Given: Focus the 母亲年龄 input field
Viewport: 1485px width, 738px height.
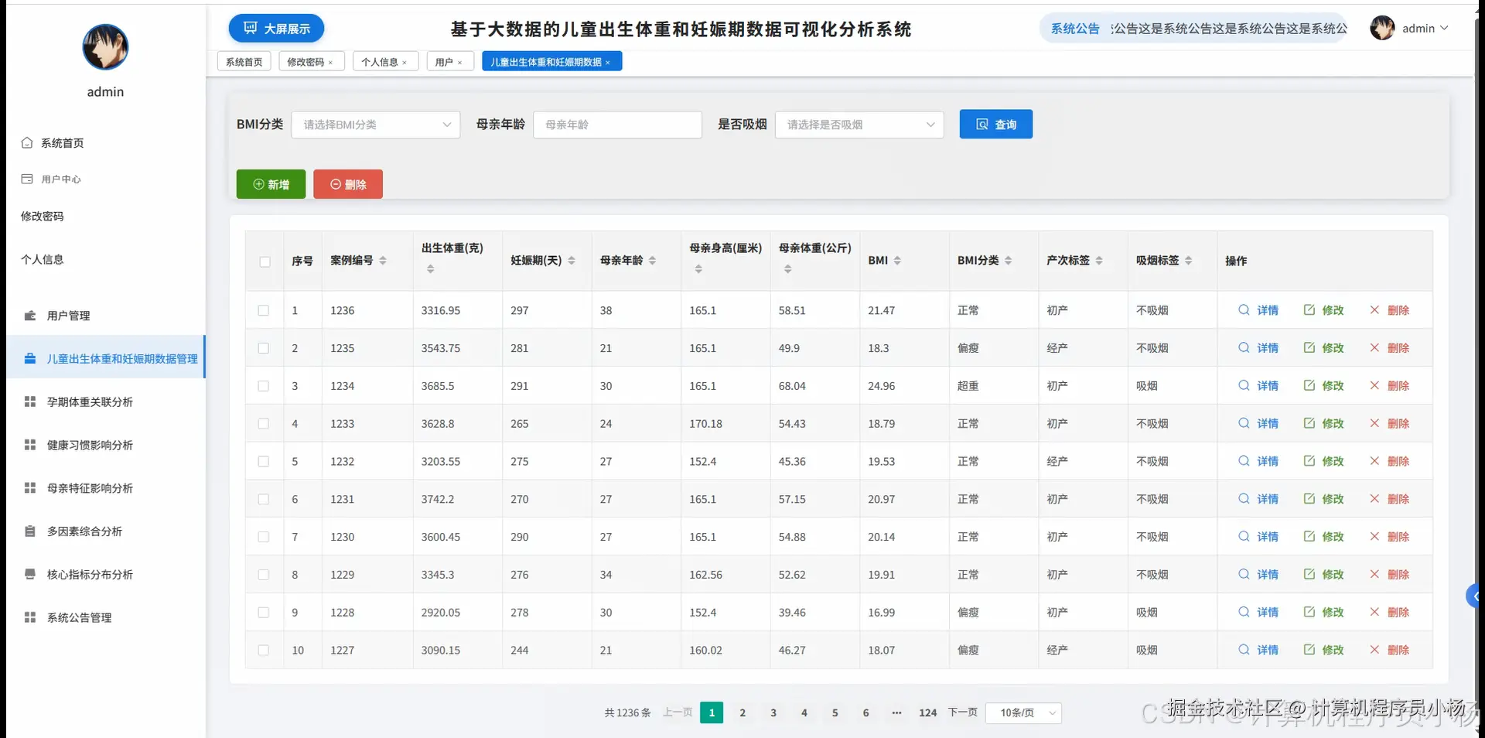Looking at the screenshot, I should pos(617,125).
